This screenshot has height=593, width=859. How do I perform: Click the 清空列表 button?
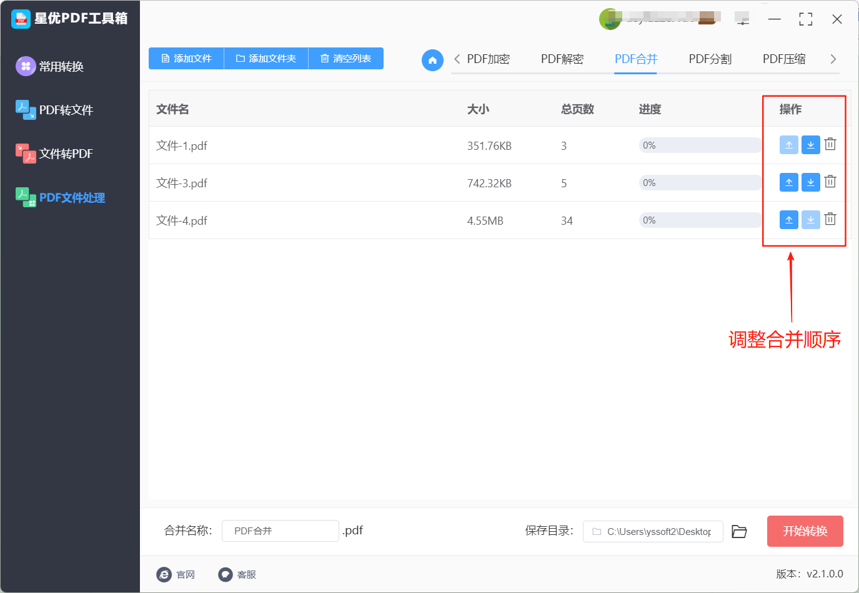pyautogui.click(x=346, y=58)
